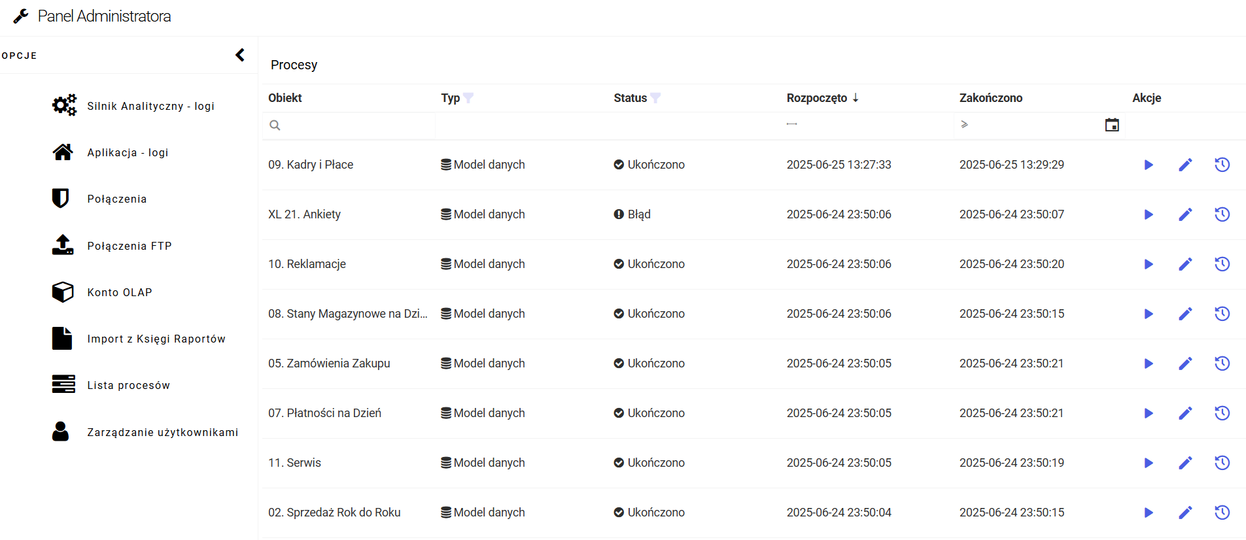Screen dimensions: 1246x540
Task: Run the 11. Serwis process
Action: click(x=1148, y=463)
